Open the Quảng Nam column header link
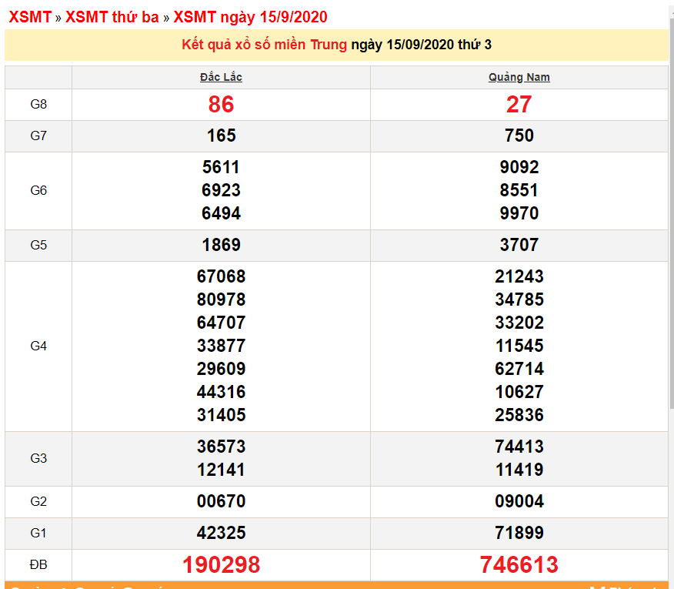The height and width of the screenshot is (589, 674). (x=519, y=76)
